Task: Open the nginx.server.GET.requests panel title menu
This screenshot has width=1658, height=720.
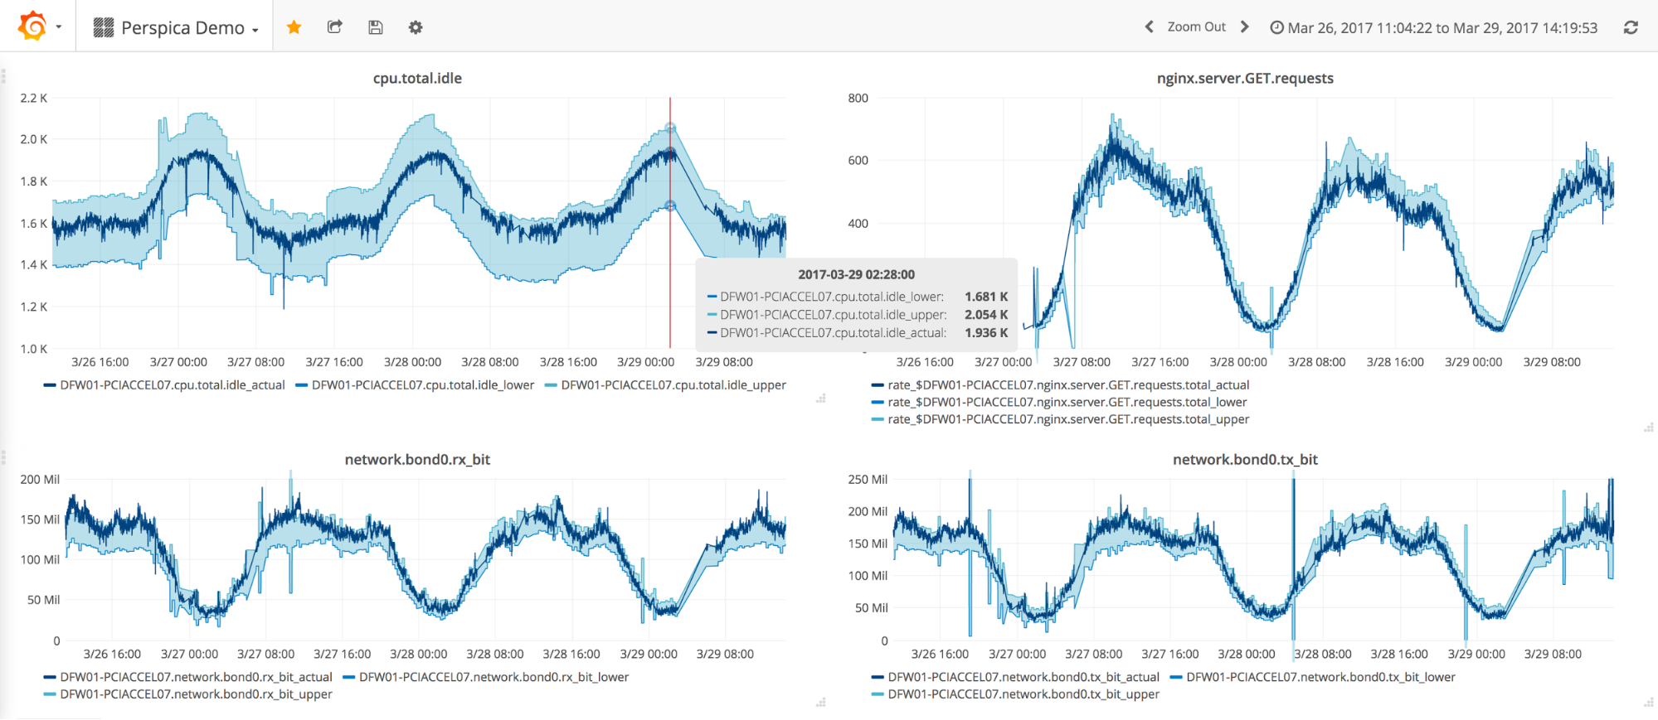Action: click(1245, 78)
